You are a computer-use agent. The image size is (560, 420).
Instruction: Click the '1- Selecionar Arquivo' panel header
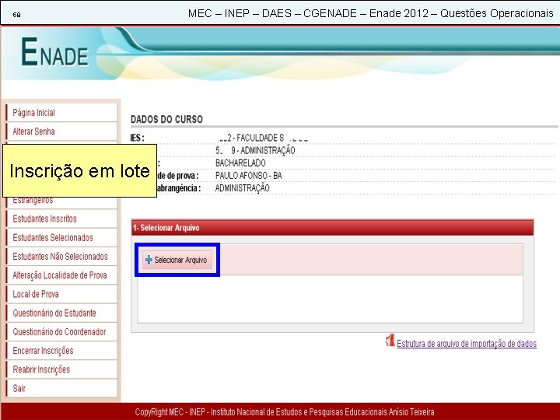pos(332,228)
